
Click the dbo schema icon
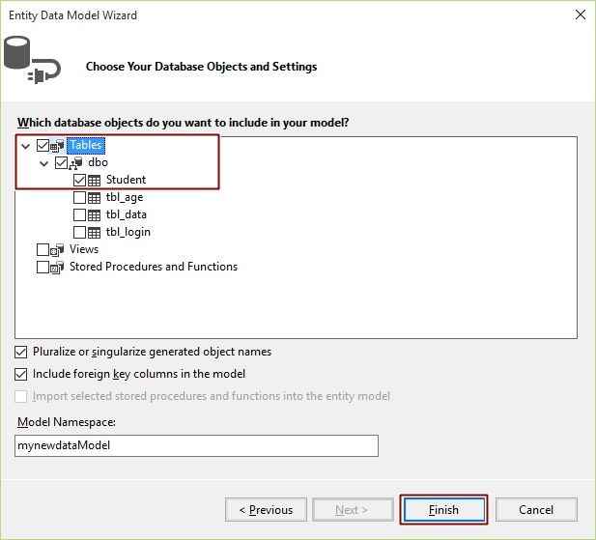click(75, 163)
